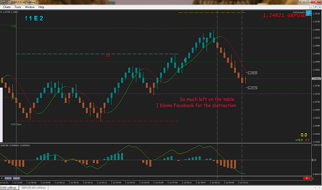Click the '75%' level label at left

click(13, 26)
